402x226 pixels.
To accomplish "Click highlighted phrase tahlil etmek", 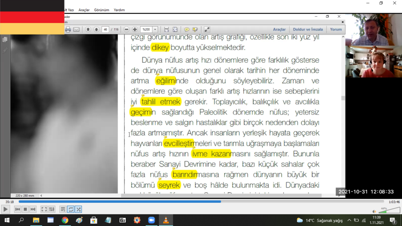I will 161,102.
